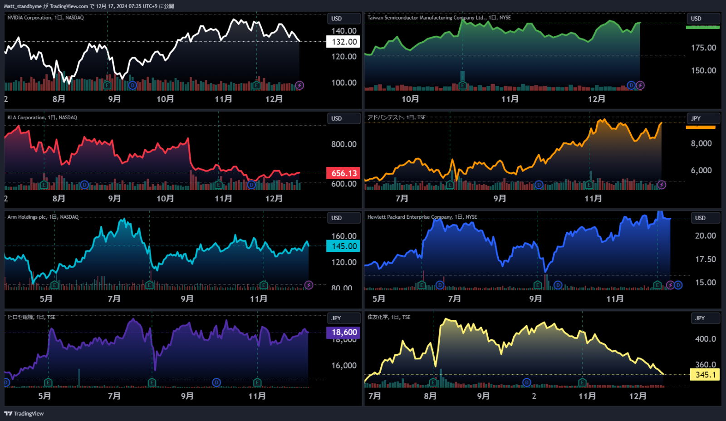The image size is (726, 421).
Task: Open KLA dividend D marker before 12月
Action: point(252,185)
